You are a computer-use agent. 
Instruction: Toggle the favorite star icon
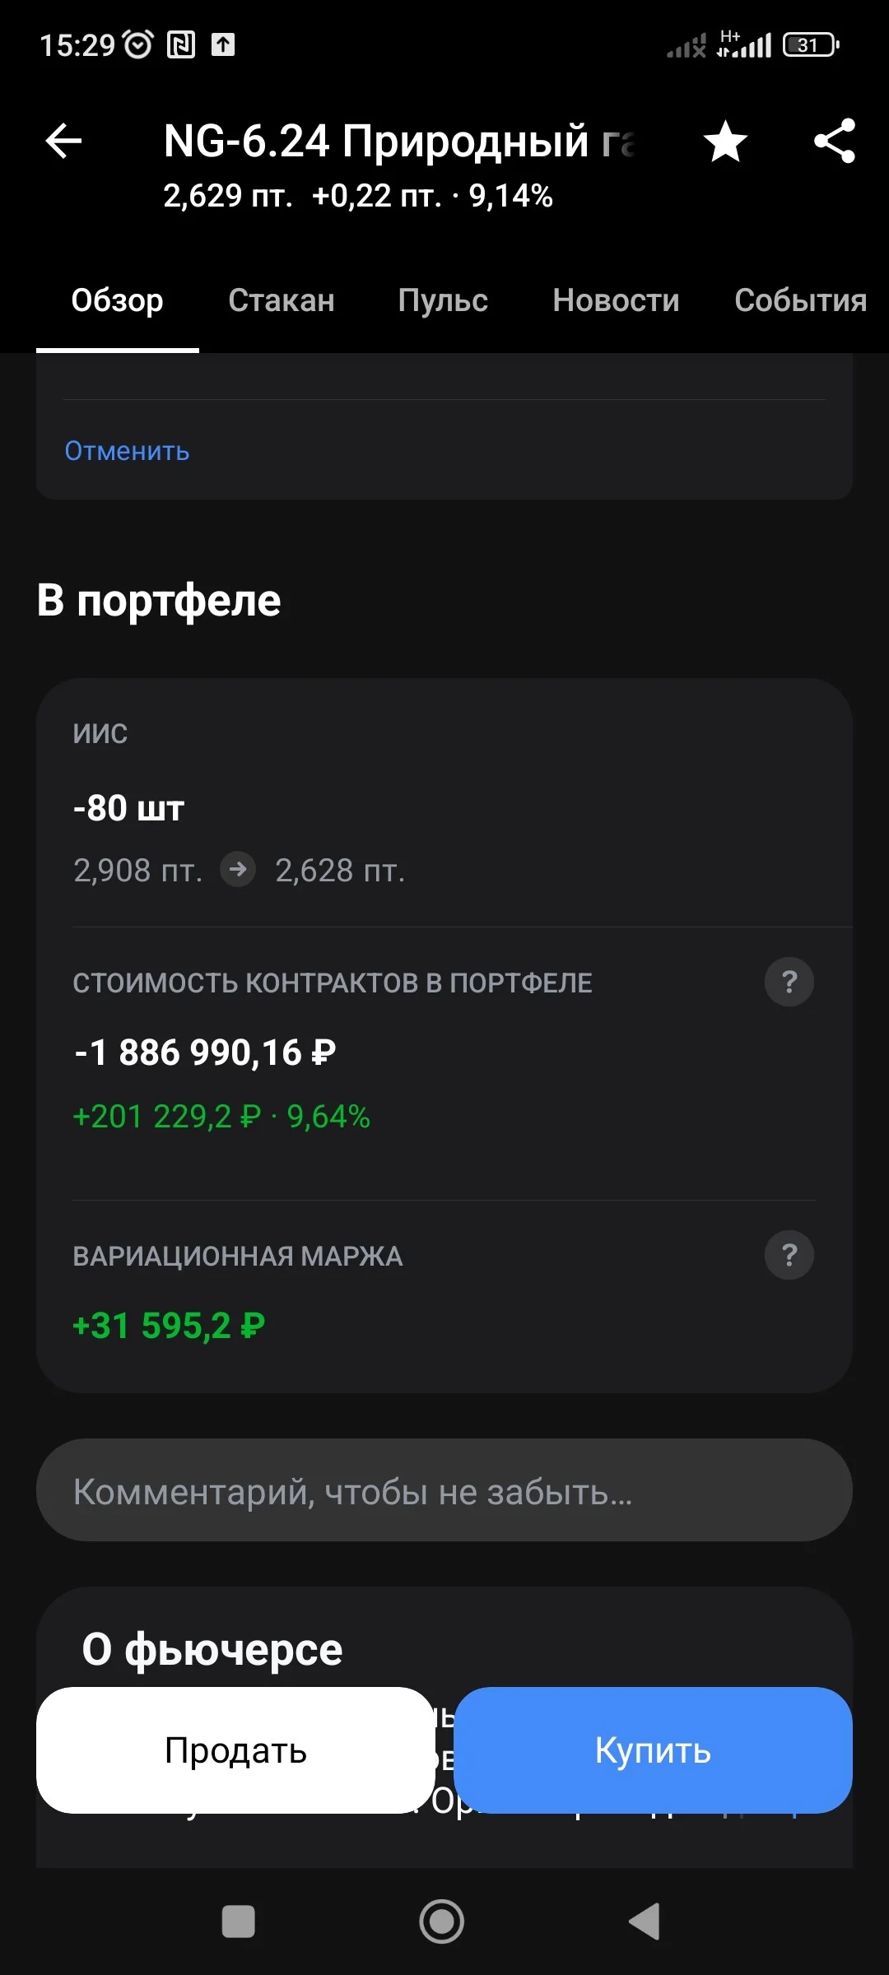pyautogui.click(x=725, y=142)
